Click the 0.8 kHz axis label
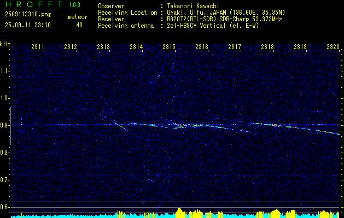344x218 pixels. tap(4, 153)
